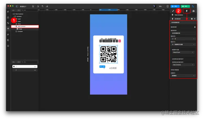Click the expand frame icon on canvas toolbar

click(114, 41)
